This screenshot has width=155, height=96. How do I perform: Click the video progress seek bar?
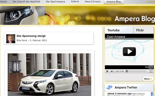tap(136, 71)
